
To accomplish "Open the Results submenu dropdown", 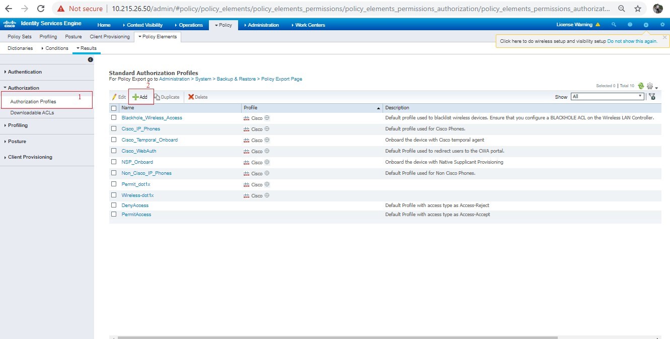I will point(86,48).
